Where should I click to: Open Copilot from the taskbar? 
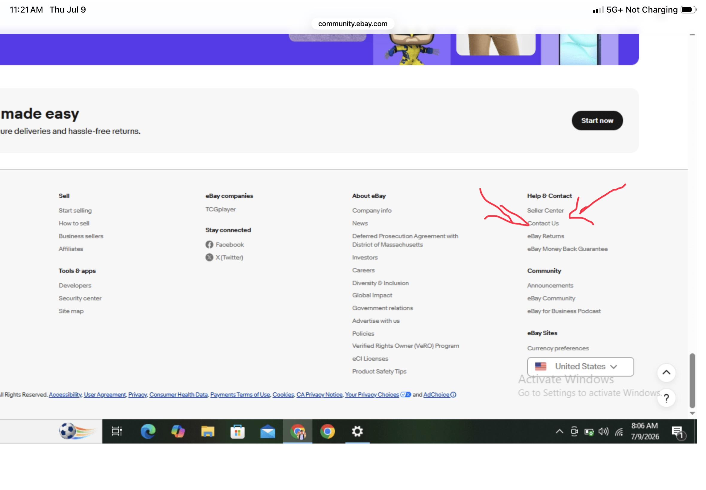(178, 431)
